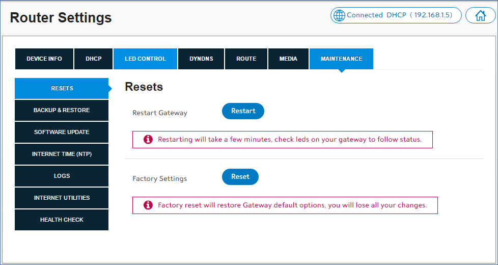The height and width of the screenshot is (265, 498).
Task: Switch to the DHCP tab
Action: pyautogui.click(x=94, y=59)
